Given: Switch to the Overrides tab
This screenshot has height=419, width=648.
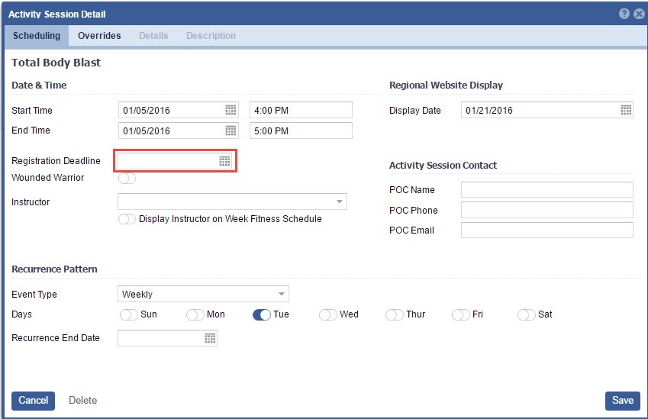Looking at the screenshot, I should (99, 36).
